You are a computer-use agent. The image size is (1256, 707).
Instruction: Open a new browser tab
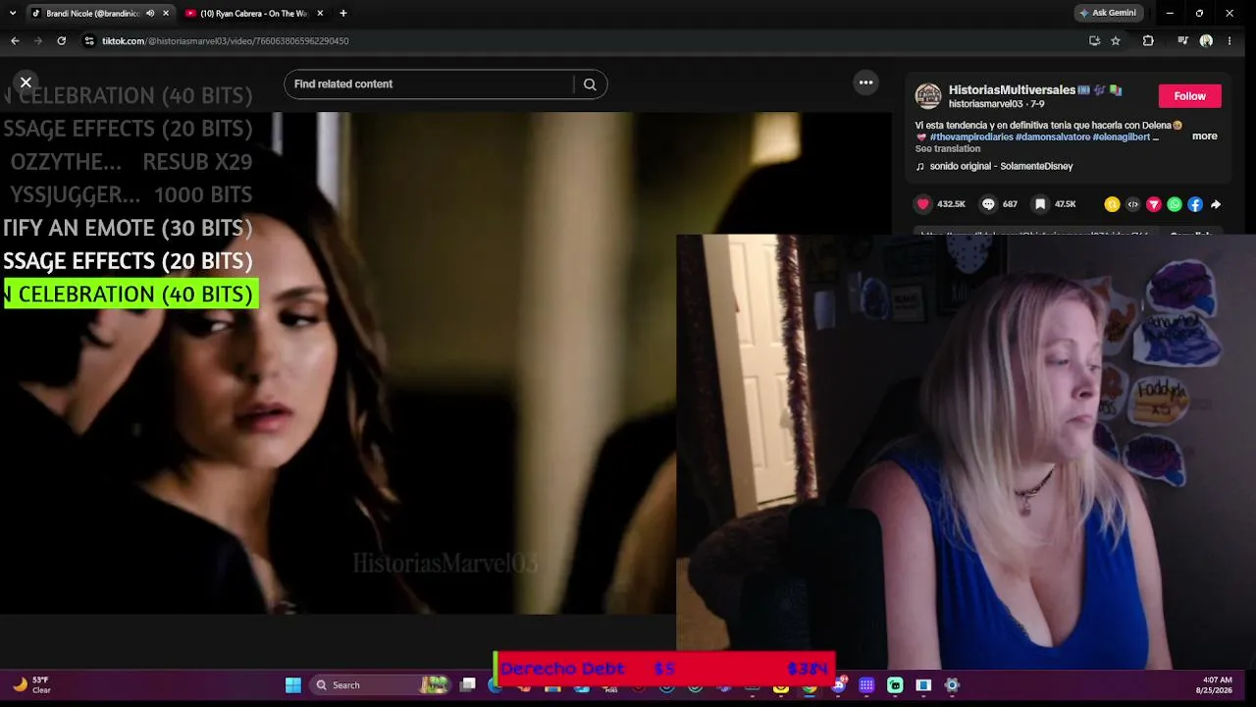point(343,14)
